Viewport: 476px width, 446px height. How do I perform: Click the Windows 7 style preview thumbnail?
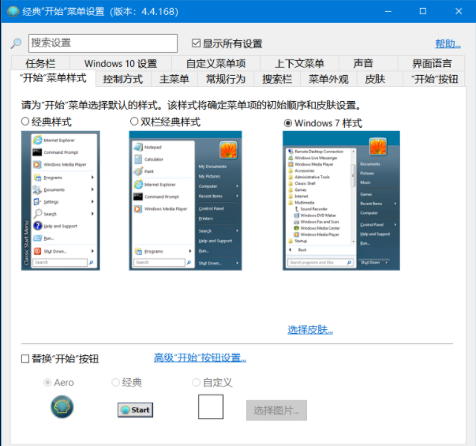point(341,201)
